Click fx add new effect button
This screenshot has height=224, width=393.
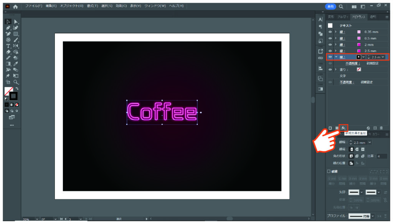pos(343,128)
